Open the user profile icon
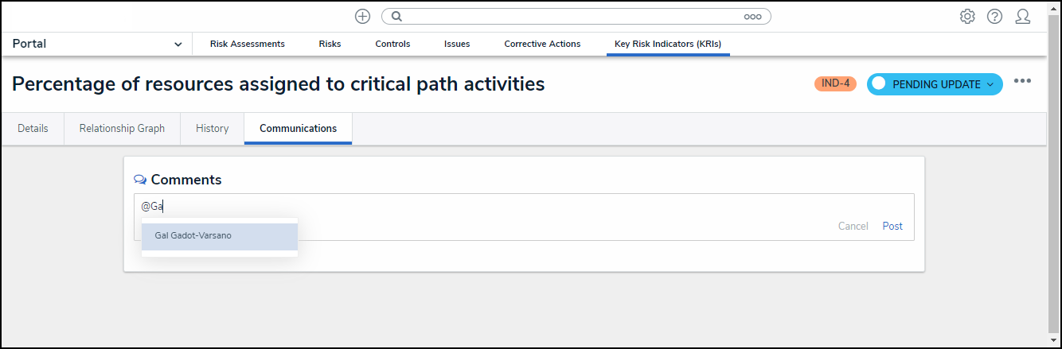Viewport: 1062px width, 349px height. 1023,16
